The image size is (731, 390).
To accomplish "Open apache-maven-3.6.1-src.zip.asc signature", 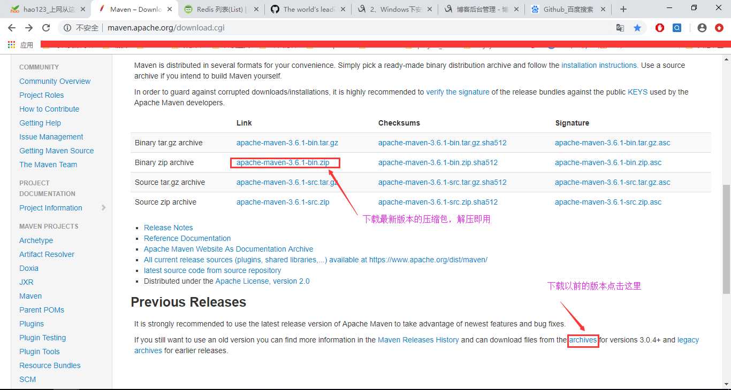I will 608,202.
